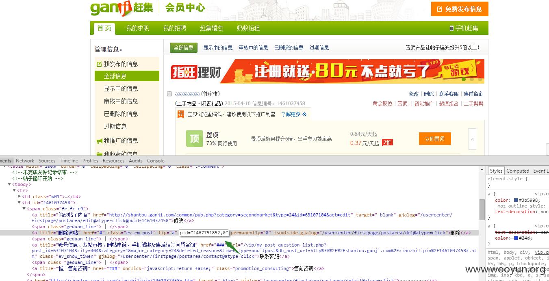Click the #3b5998 color swatch
This screenshot has width=549, height=281.
point(516,200)
